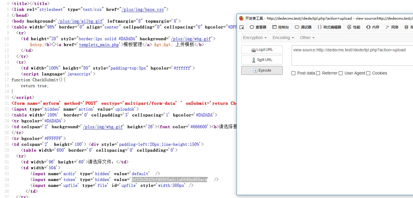The image size is (413, 198).
Task: Check the User Agent option
Action: [341, 73]
